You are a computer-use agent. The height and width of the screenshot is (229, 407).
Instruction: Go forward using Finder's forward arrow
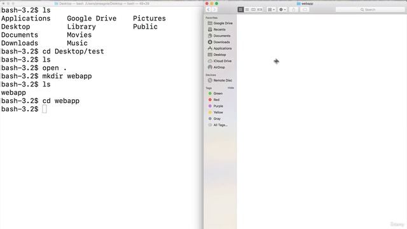(214, 10)
